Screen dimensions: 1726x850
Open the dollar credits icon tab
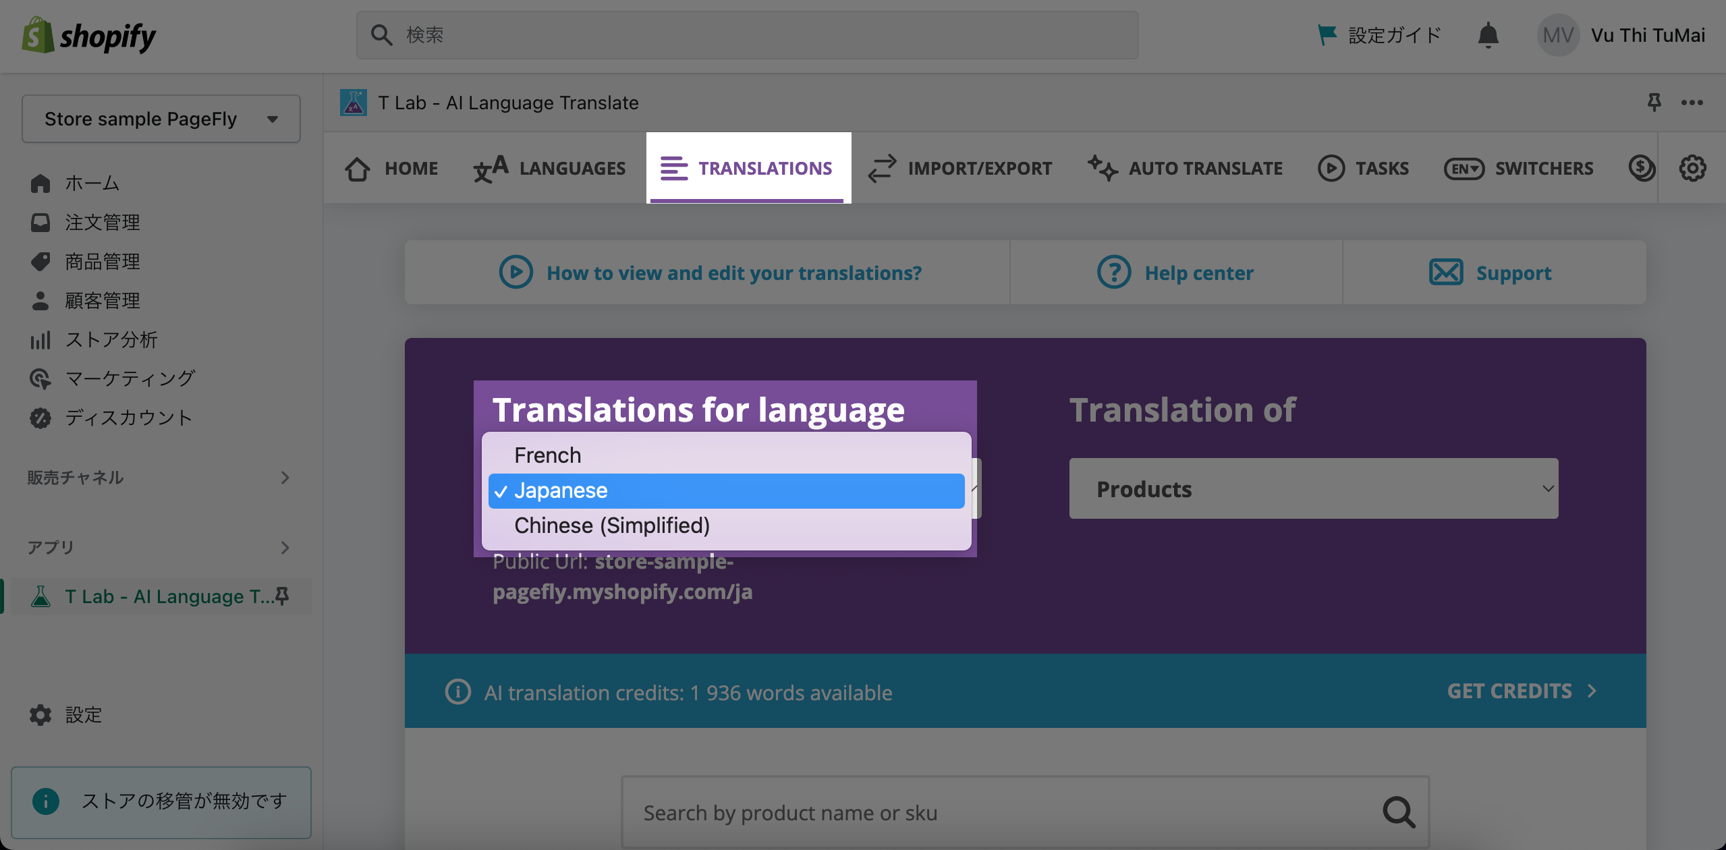[x=1641, y=168]
